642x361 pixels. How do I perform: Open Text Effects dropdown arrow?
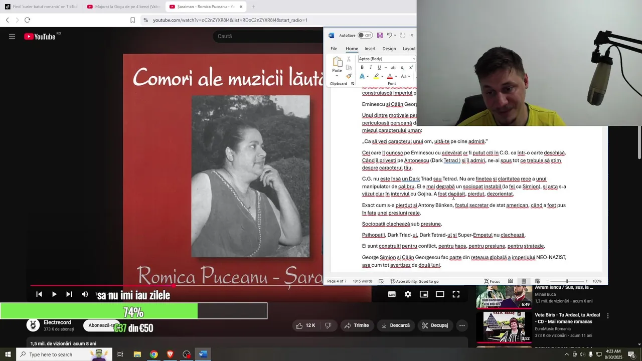368,76
